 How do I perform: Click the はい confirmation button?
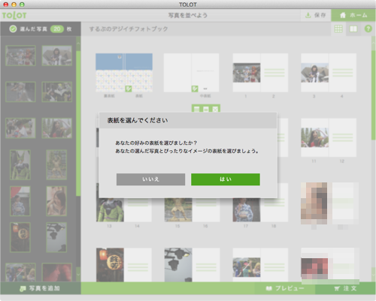pos(226,179)
